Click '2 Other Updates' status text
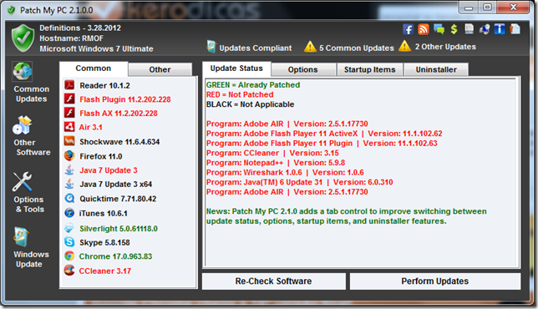Image resolution: width=538 pixels, height=309 pixels. 445,47
